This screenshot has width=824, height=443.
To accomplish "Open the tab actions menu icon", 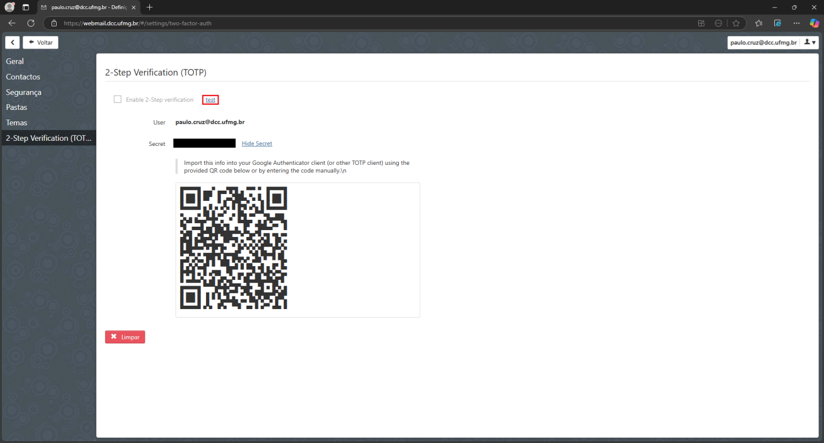I will coord(26,7).
